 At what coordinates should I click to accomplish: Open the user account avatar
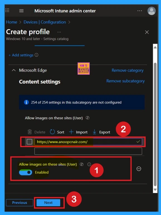click(152, 11)
